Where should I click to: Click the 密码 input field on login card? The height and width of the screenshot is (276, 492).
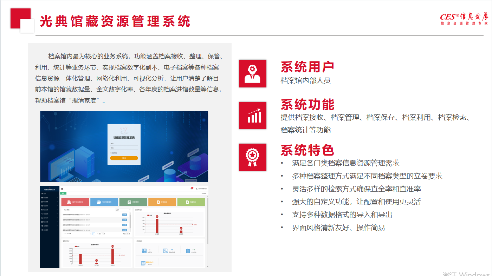click(x=124, y=148)
